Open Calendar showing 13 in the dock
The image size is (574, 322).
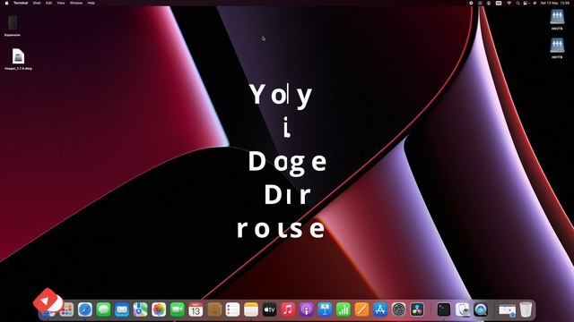click(x=196, y=310)
